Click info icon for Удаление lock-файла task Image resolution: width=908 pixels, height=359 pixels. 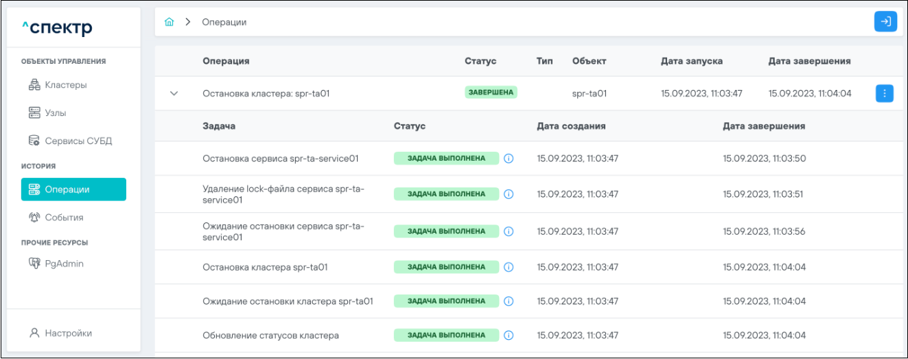pyautogui.click(x=509, y=194)
